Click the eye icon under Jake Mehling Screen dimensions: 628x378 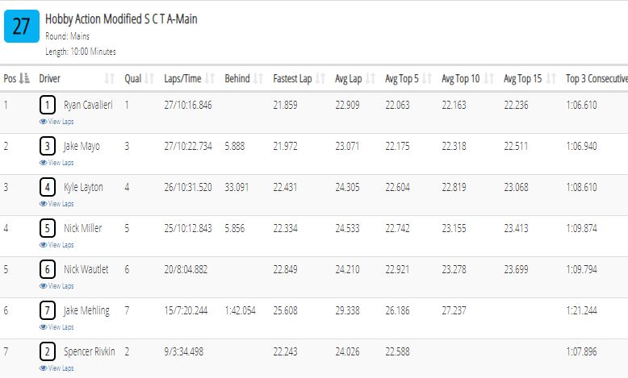click(43, 327)
